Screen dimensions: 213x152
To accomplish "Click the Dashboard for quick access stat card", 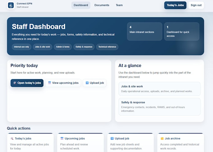I will point(182,32).
